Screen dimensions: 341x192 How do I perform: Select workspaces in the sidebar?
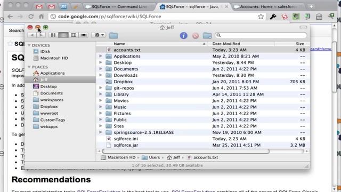pos(52,100)
